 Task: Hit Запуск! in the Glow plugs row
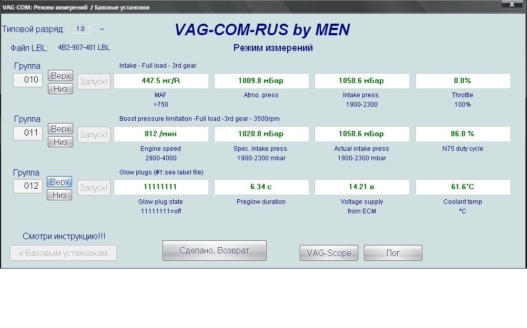(x=94, y=188)
